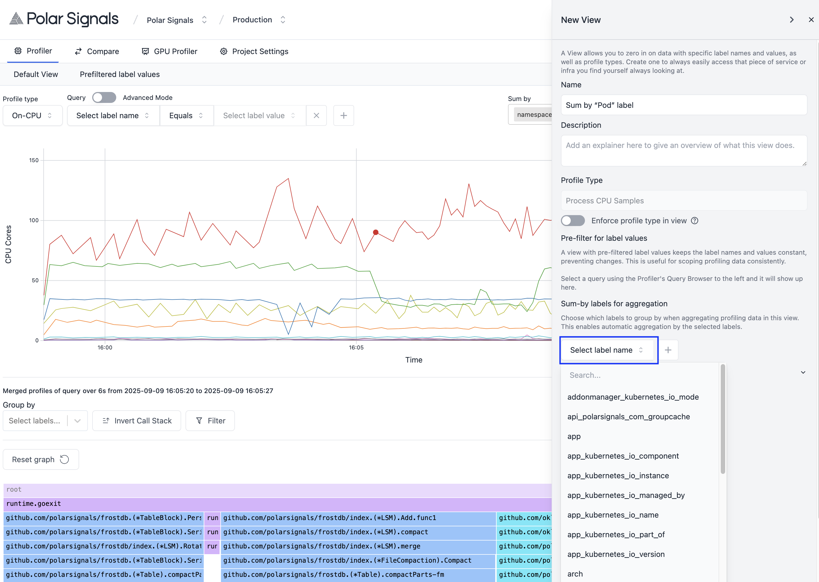The width and height of the screenshot is (819, 582).
Task: Switch to Prefiltered label values tab
Action: click(119, 74)
